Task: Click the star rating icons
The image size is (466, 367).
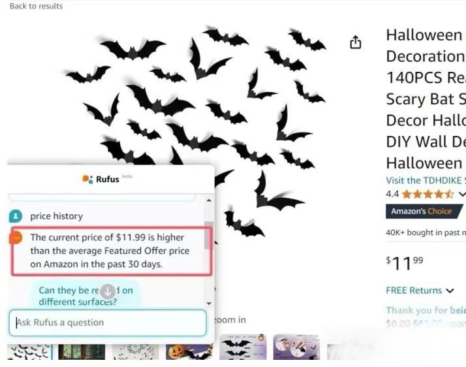Action: (x=428, y=195)
